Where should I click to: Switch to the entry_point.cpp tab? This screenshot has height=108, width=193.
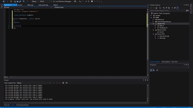43,5
